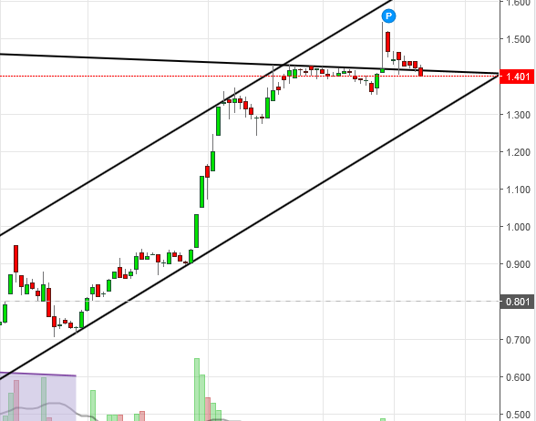The image size is (536, 421).
Task: Click the tallest green volume bar
Action: [x=197, y=390]
